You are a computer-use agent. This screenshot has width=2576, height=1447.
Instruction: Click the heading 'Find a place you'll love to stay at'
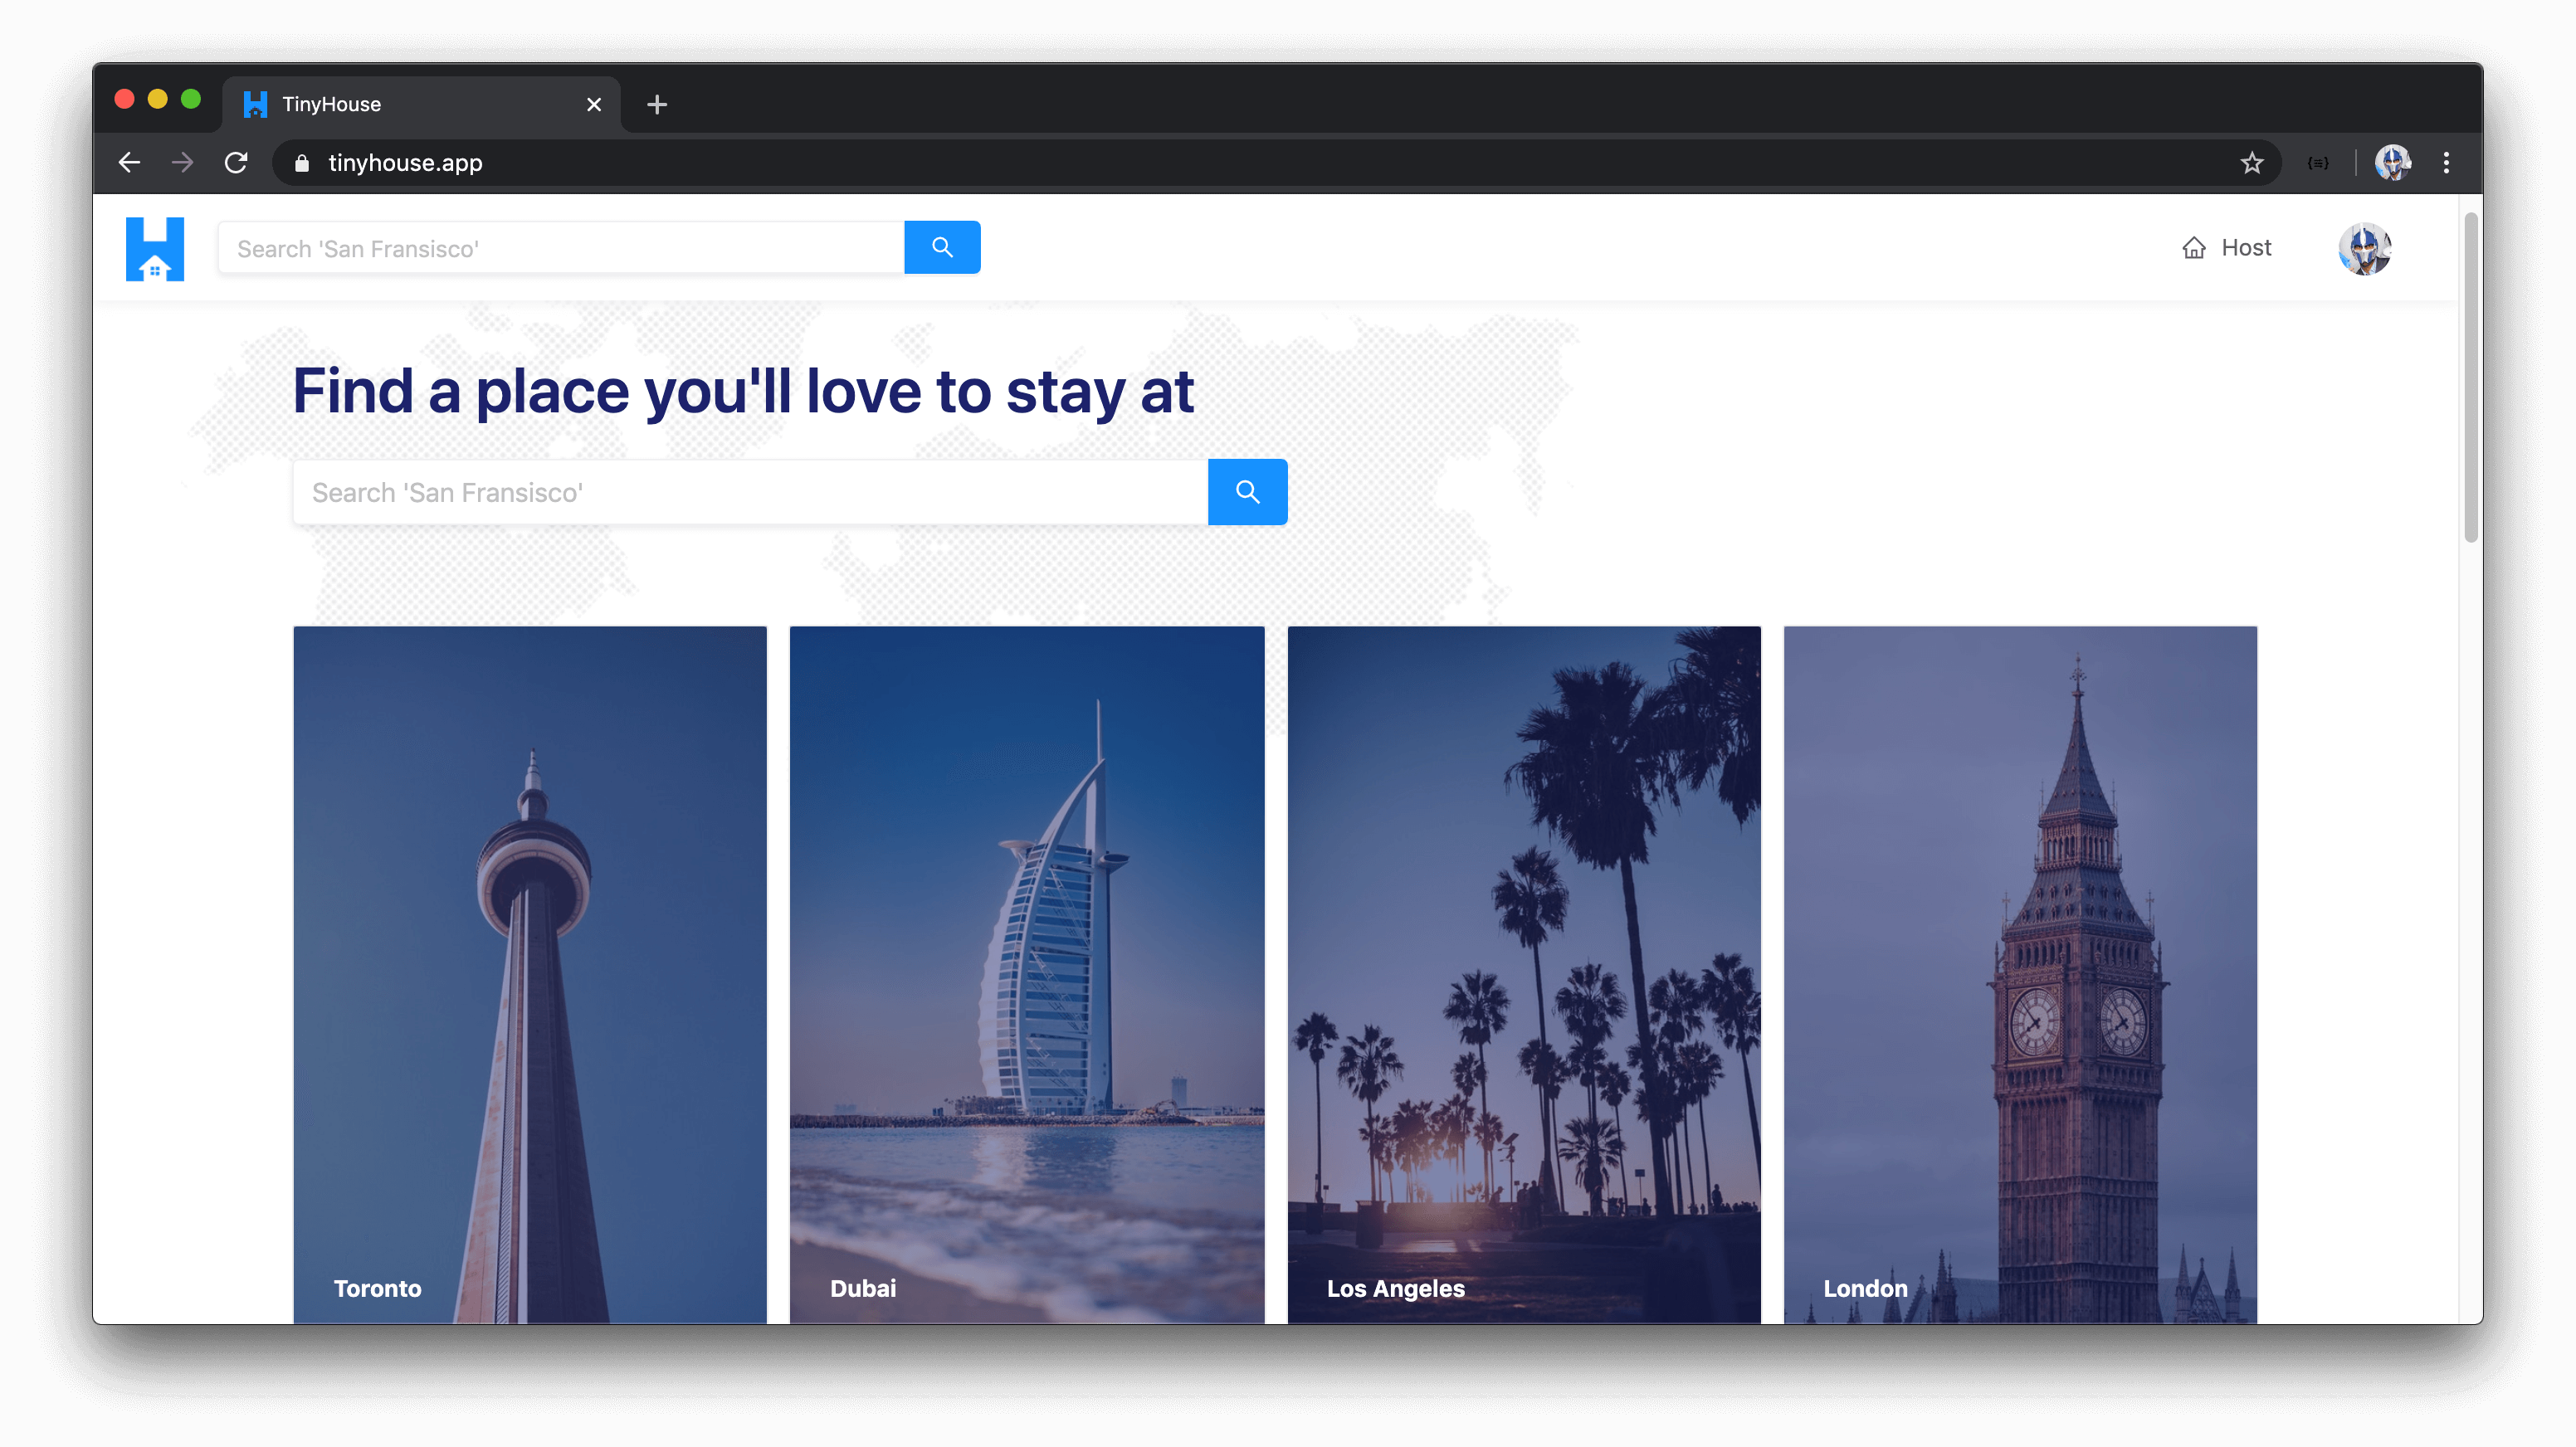(x=743, y=392)
